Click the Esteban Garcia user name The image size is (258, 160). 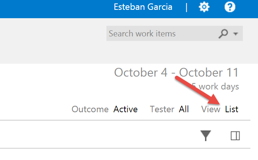[x=143, y=7]
